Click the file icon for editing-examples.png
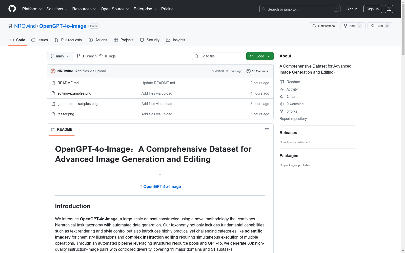Viewport: 405px width, 253px height. point(53,93)
